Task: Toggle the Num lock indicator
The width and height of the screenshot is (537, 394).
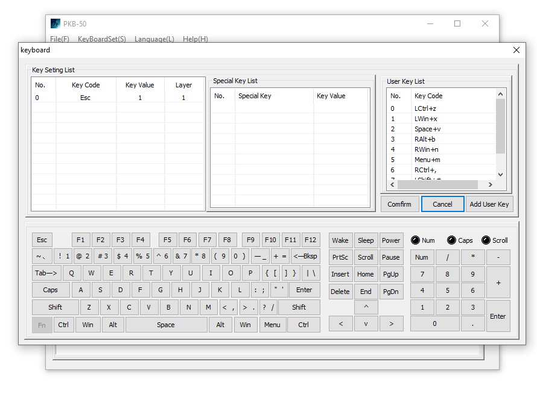Action: pyautogui.click(x=415, y=240)
